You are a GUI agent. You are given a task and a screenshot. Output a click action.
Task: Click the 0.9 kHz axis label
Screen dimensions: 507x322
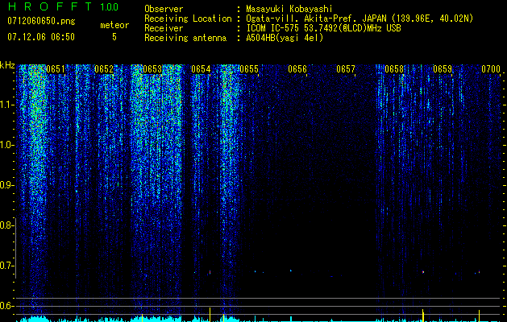[6, 185]
